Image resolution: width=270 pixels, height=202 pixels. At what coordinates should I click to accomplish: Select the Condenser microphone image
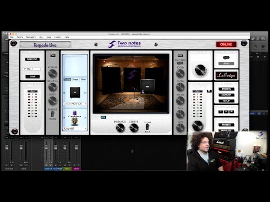tap(75, 118)
